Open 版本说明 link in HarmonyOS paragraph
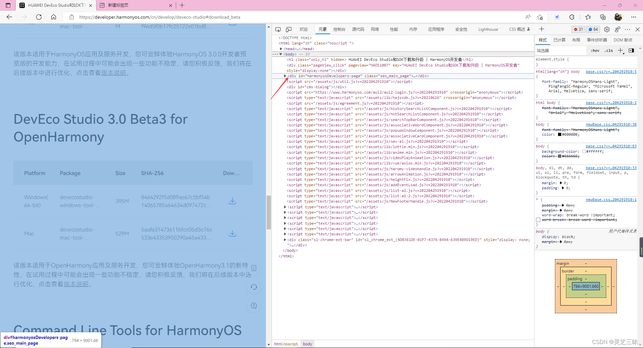The image size is (643, 348). pos(114,73)
